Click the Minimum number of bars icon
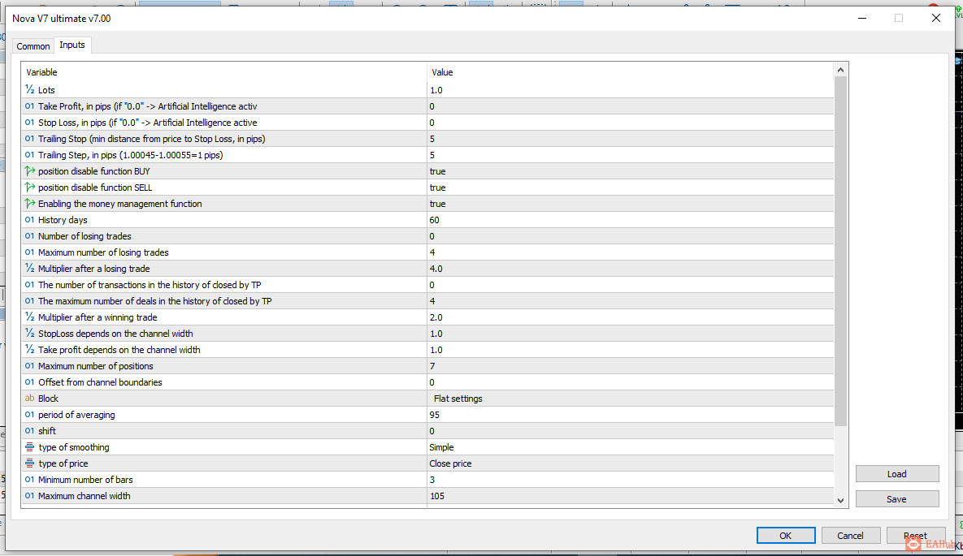The width and height of the screenshot is (963, 556). 29,480
